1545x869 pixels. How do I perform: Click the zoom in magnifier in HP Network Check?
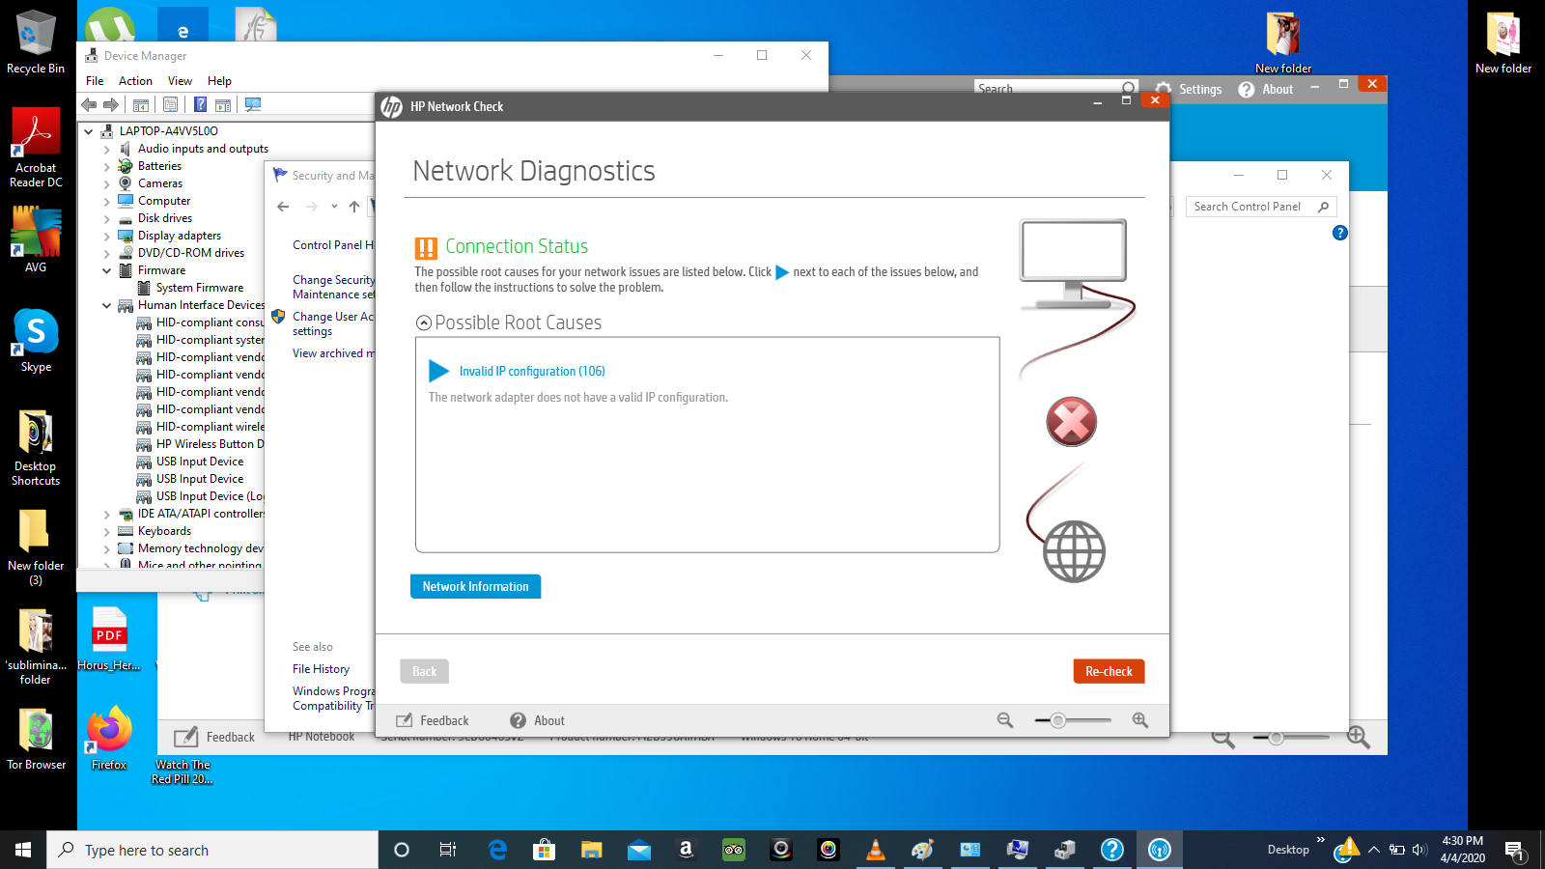point(1140,720)
